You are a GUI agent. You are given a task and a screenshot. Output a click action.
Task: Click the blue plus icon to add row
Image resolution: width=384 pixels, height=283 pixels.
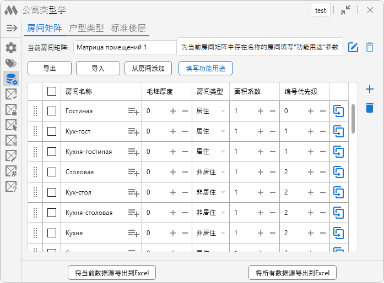(x=370, y=89)
